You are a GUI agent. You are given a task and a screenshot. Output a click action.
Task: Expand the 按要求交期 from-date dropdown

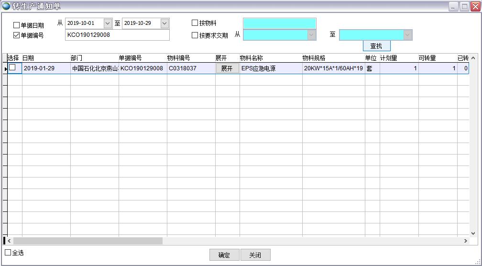coord(311,35)
